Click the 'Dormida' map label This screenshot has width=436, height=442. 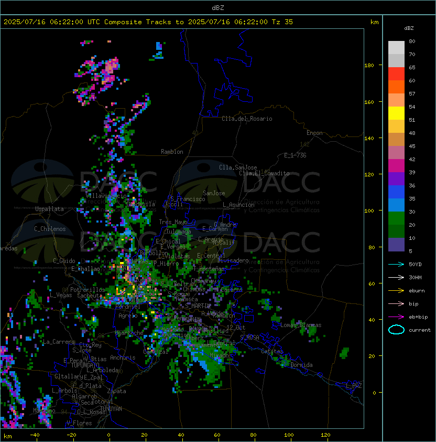coord(301,365)
